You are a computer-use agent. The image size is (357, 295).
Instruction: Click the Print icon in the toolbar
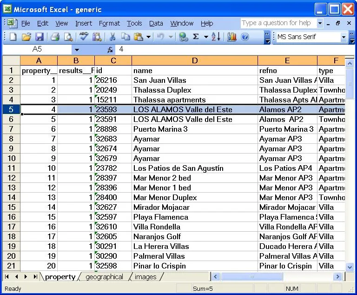[55, 37]
